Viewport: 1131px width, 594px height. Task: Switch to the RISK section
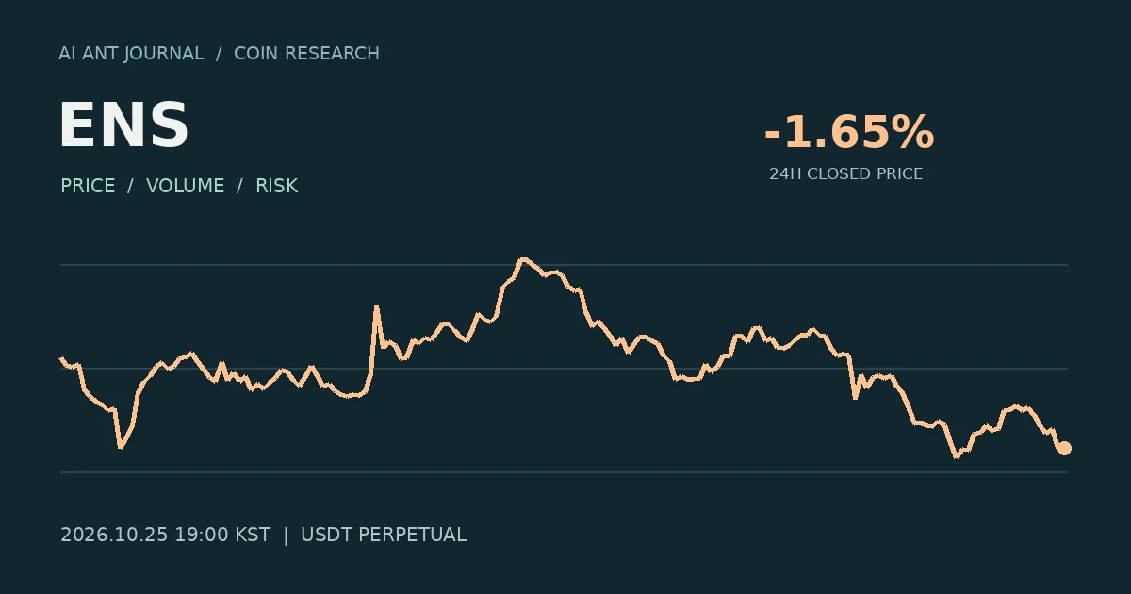pyautogui.click(x=277, y=186)
